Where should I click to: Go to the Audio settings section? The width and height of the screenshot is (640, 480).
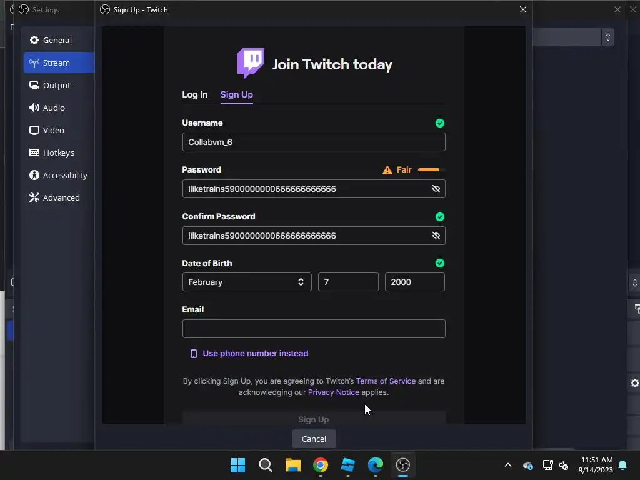point(59,107)
